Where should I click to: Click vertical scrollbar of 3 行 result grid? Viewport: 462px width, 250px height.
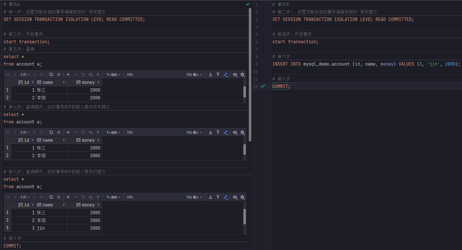(245, 216)
